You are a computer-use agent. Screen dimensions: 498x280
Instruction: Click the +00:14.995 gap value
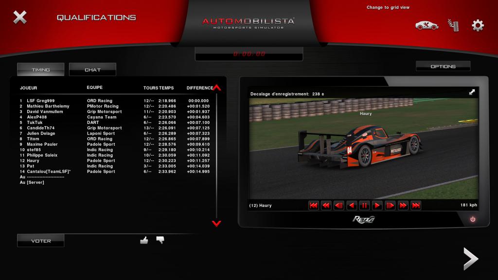click(198, 172)
